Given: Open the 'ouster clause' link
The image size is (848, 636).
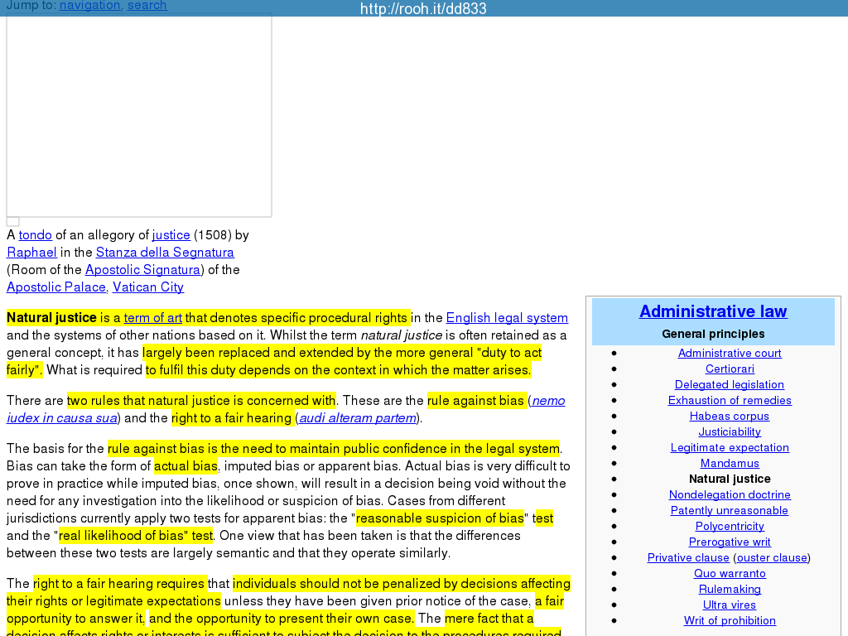Looking at the screenshot, I should coord(772,557).
